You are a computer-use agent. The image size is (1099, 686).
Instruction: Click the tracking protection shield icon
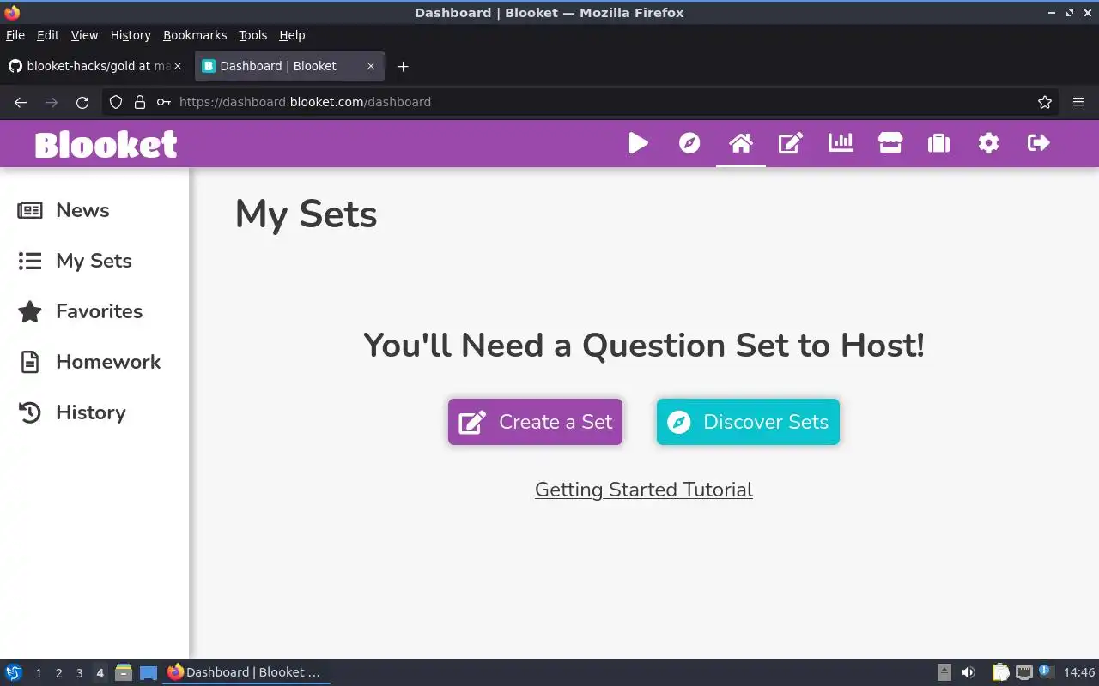pyautogui.click(x=116, y=102)
